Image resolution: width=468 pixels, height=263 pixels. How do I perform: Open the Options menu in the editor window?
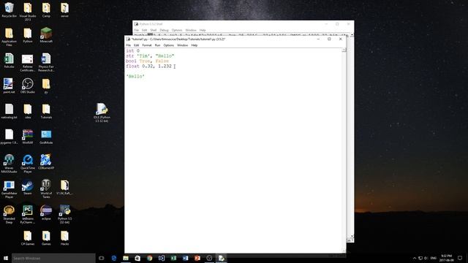pos(169,45)
